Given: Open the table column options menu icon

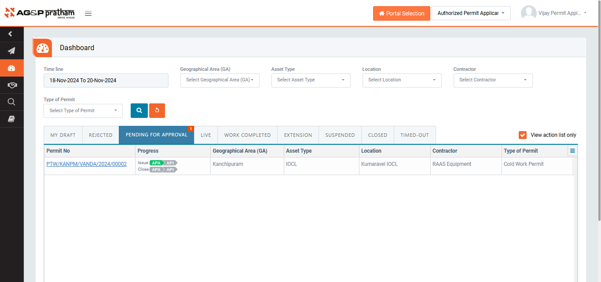Looking at the screenshot, I should tap(572, 151).
